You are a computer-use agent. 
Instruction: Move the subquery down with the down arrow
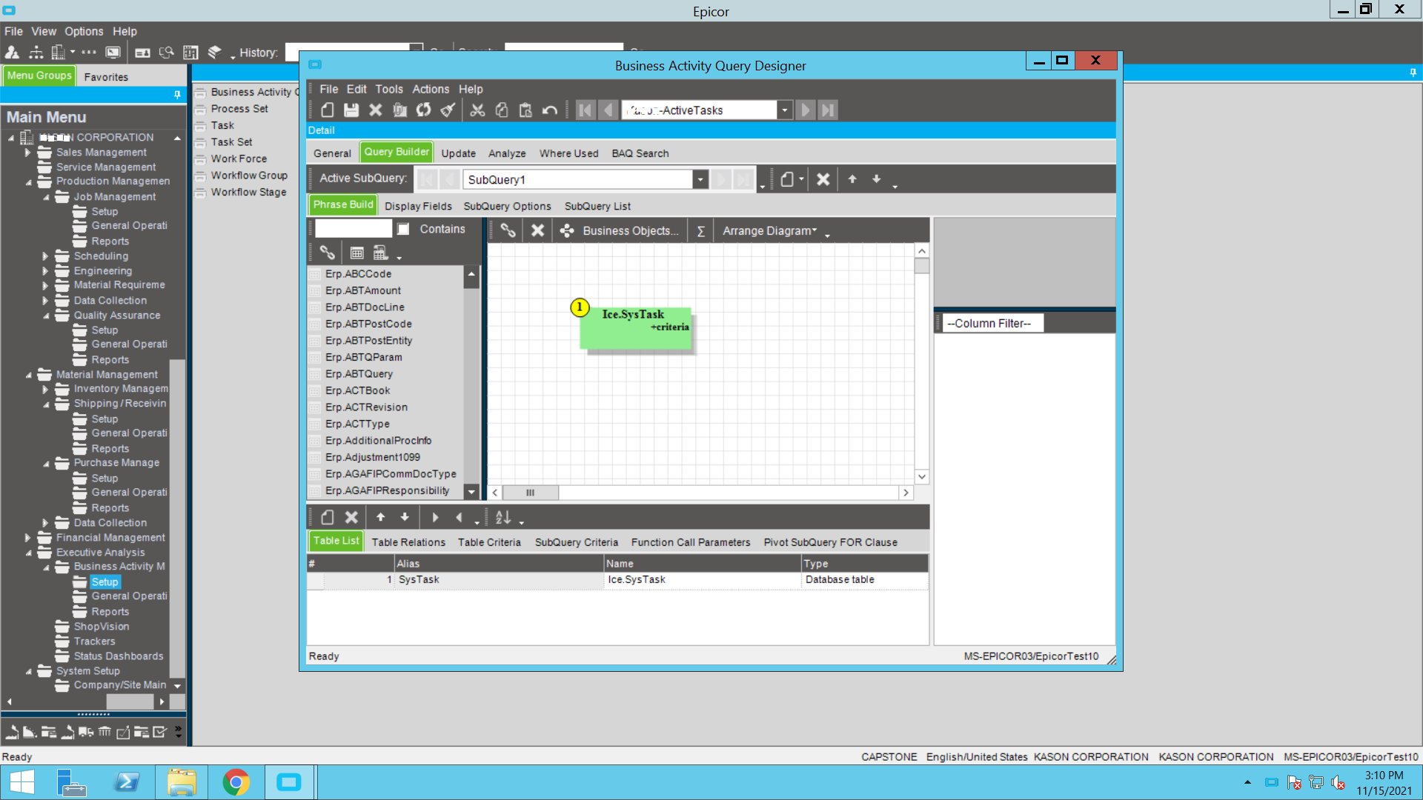[876, 179]
